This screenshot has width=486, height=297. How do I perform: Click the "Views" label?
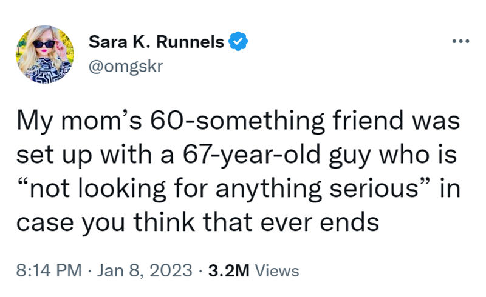tap(277, 270)
